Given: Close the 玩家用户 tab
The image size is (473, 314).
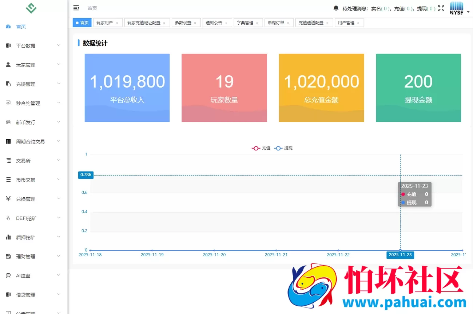Looking at the screenshot, I should [117, 23].
